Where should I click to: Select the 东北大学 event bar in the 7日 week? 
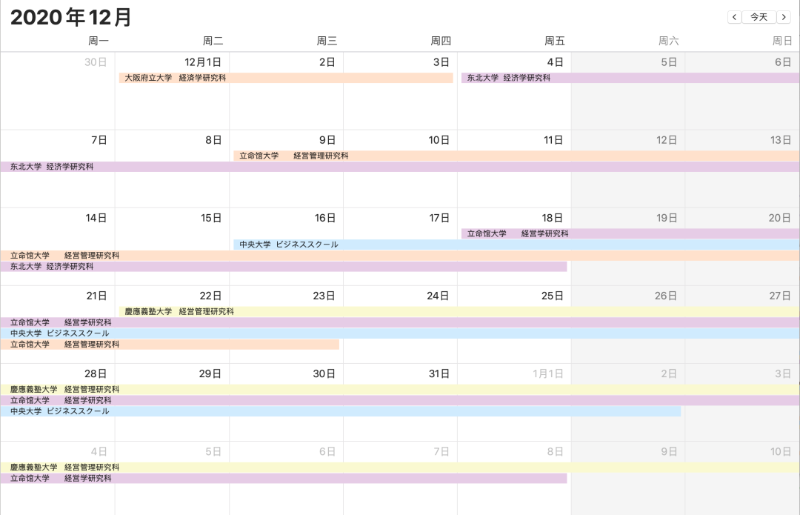click(400, 167)
